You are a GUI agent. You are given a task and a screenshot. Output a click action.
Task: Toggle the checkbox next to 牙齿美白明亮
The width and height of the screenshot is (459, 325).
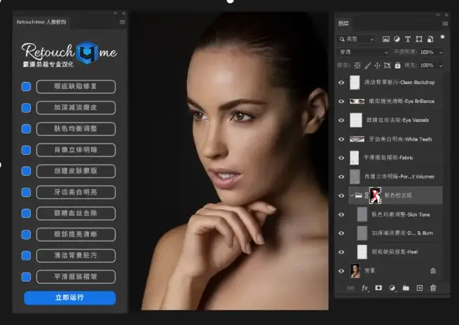point(26,192)
